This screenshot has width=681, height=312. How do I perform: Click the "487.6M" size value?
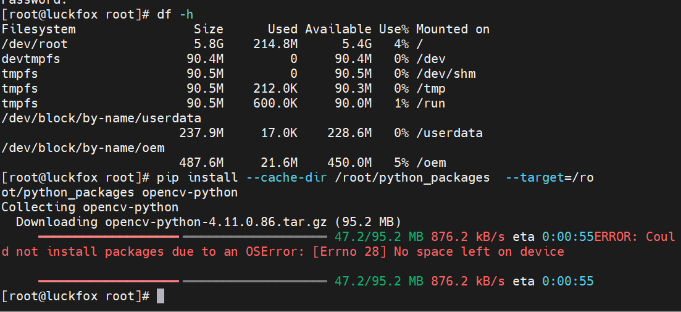click(x=201, y=162)
